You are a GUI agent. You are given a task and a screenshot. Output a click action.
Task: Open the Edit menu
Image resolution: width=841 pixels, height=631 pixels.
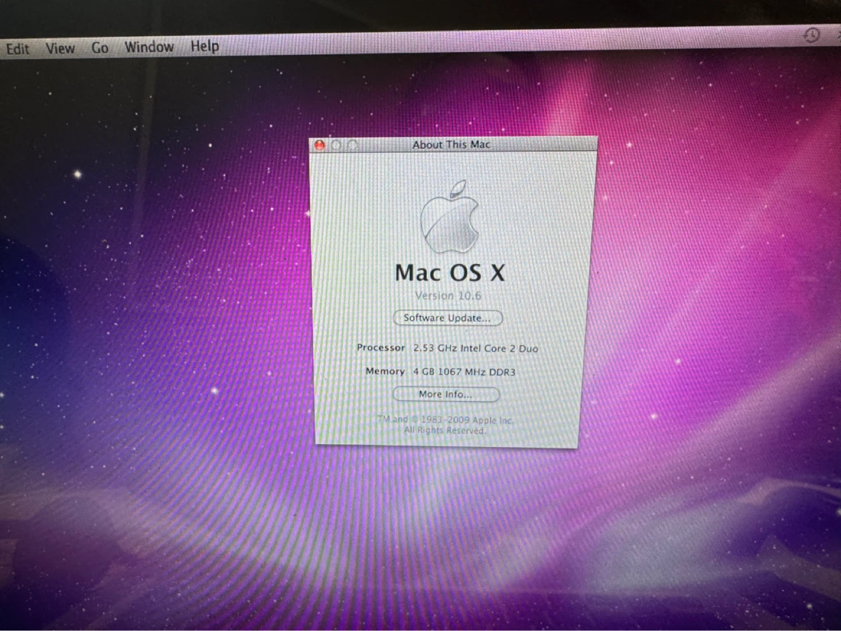click(18, 48)
